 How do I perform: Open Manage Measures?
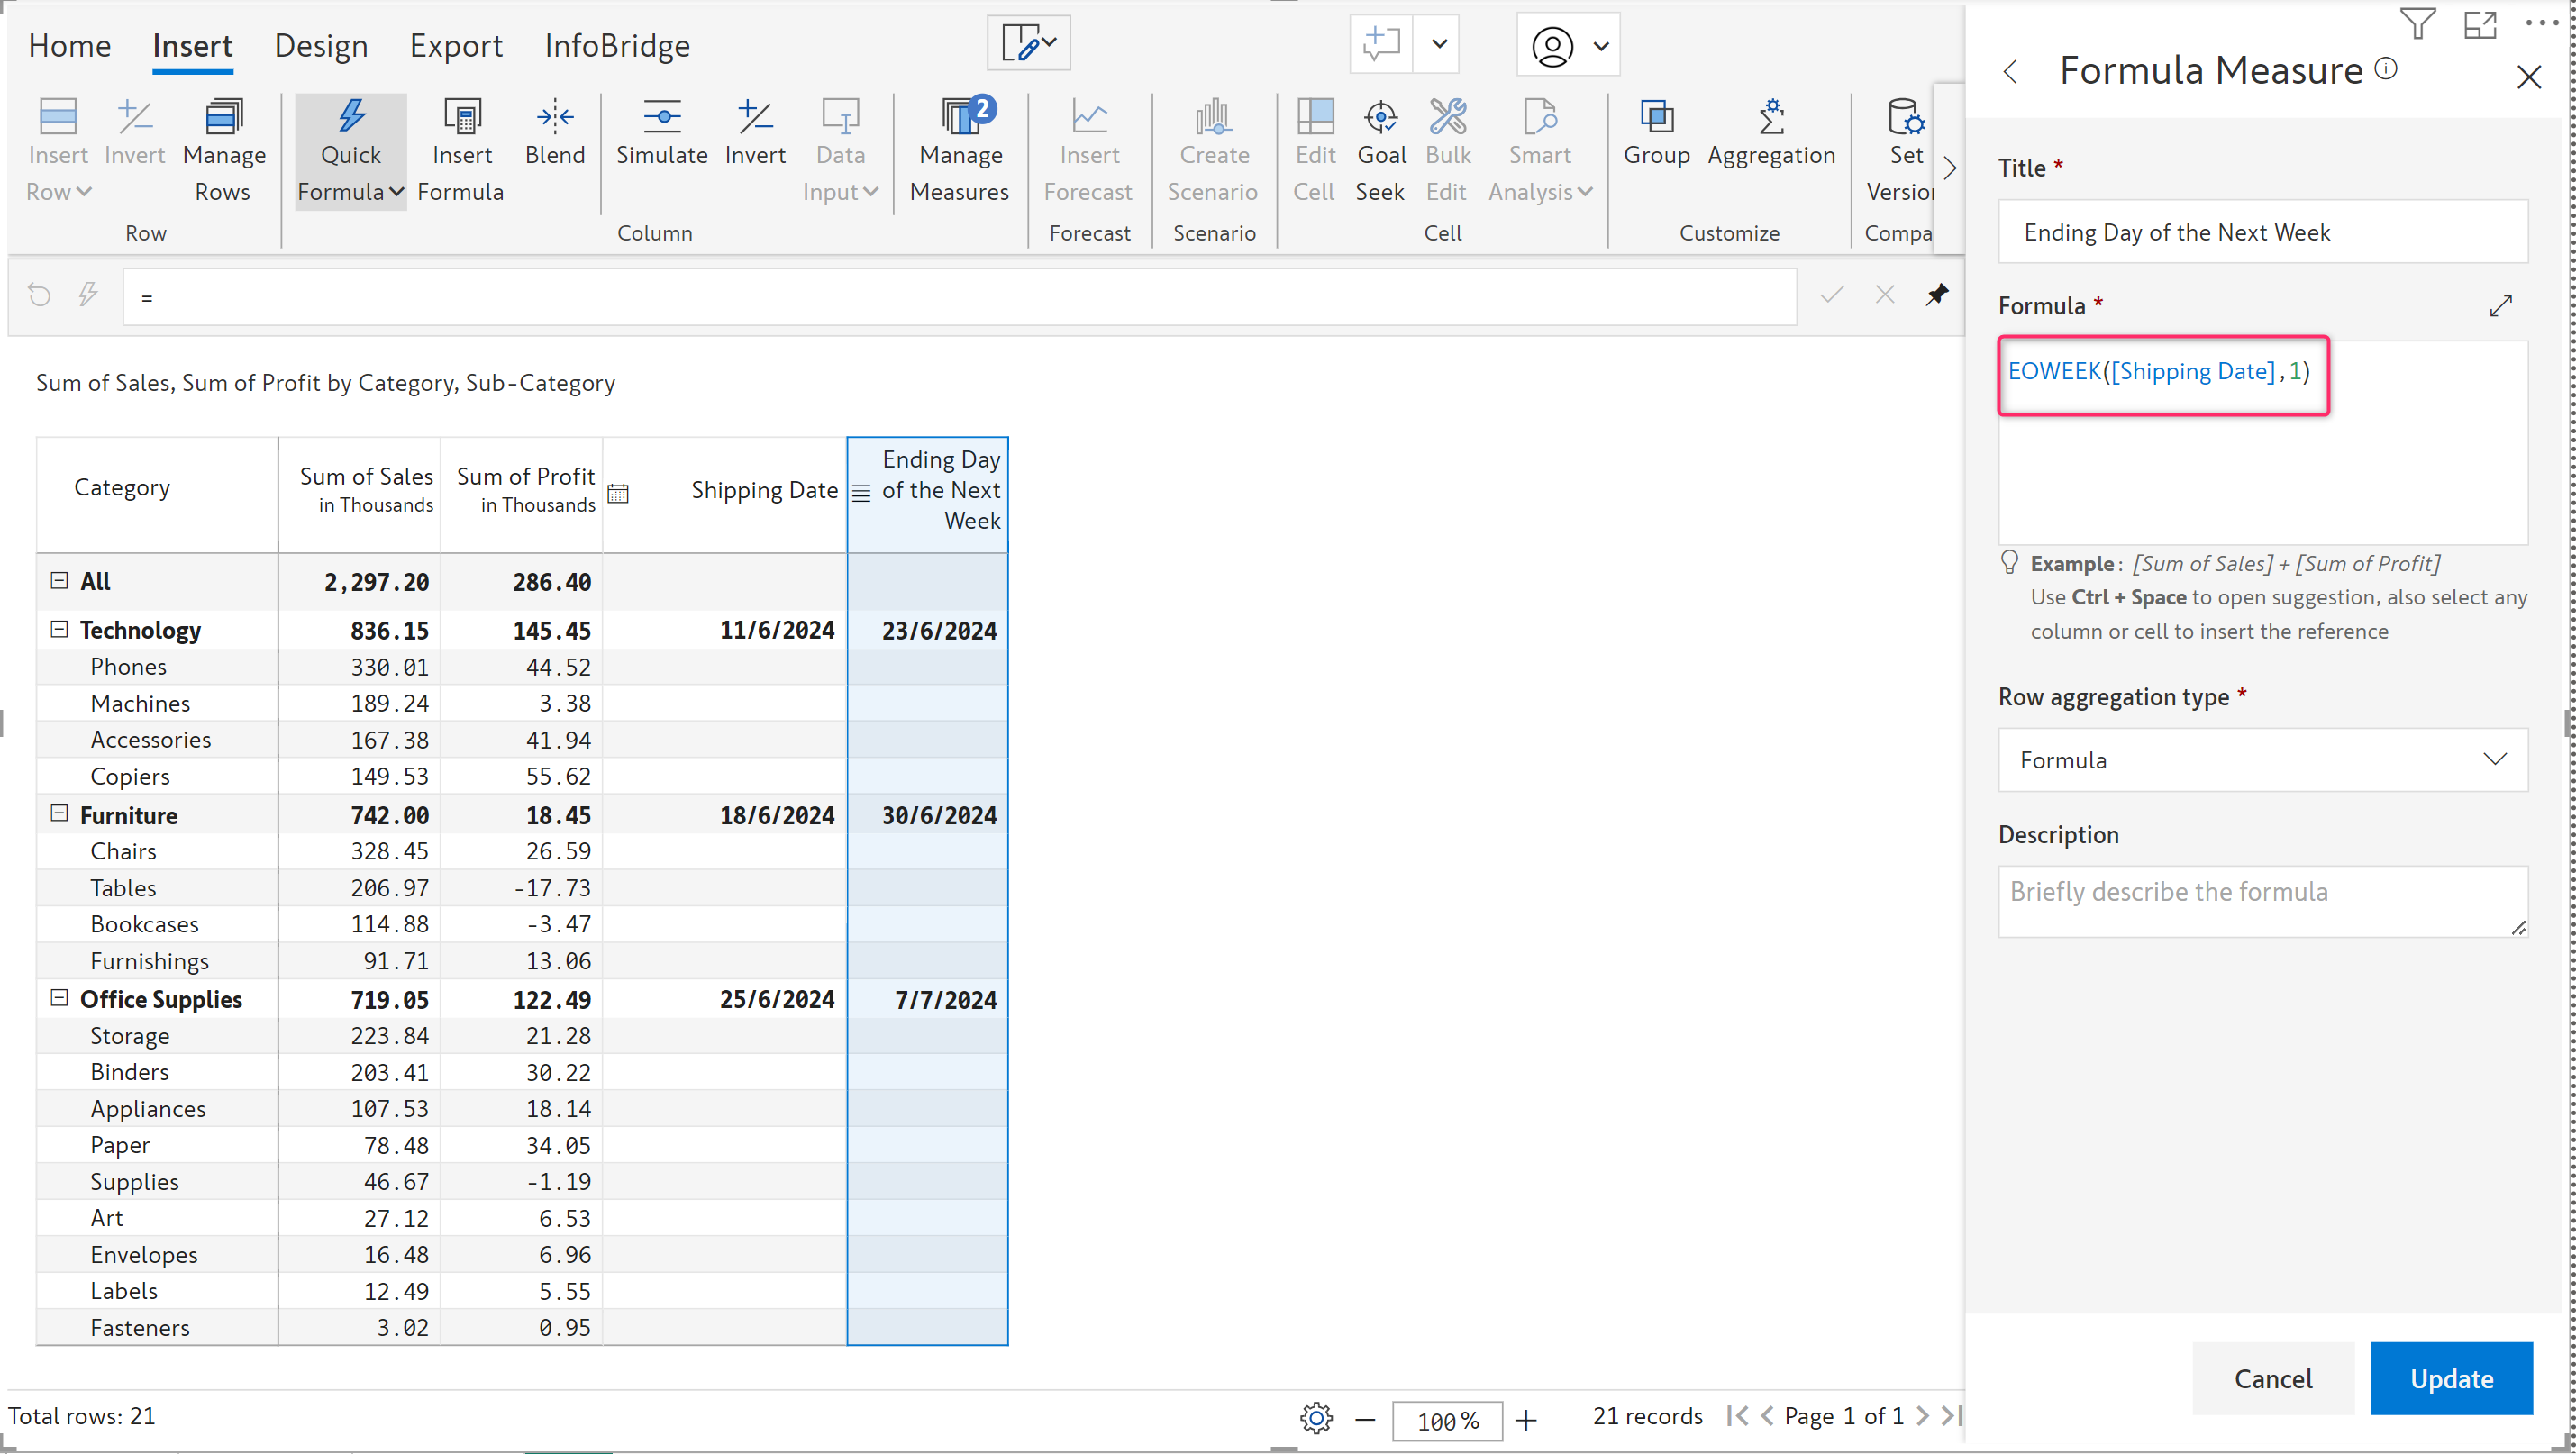pyautogui.click(x=959, y=150)
